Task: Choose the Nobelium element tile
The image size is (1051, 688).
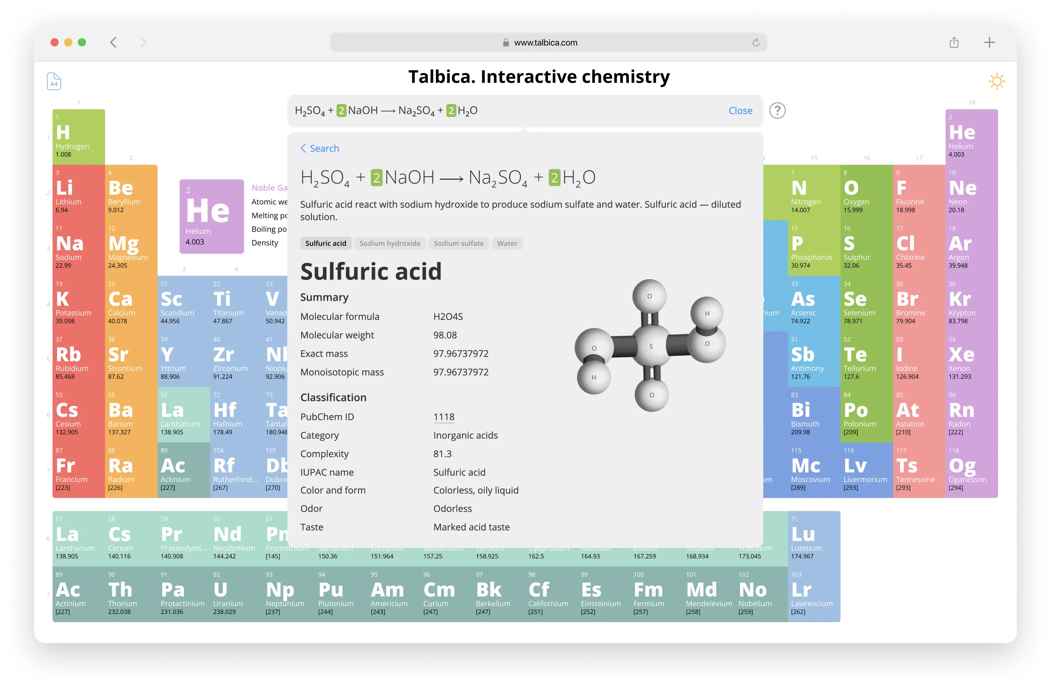Action: 761,595
